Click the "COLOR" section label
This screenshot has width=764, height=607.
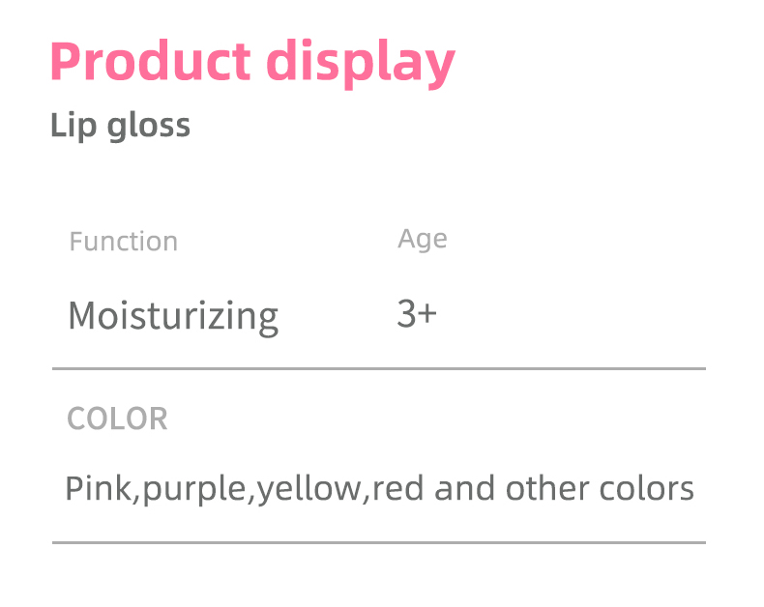(x=117, y=419)
